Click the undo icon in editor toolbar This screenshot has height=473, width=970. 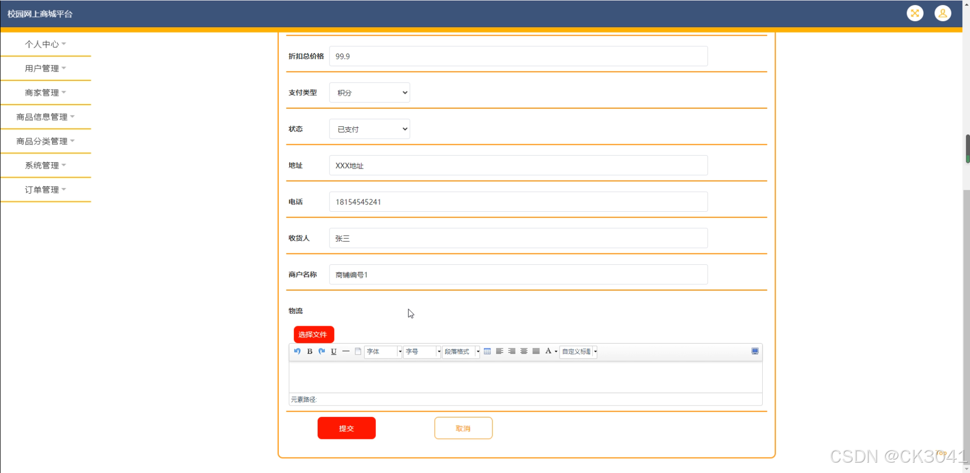click(x=298, y=351)
